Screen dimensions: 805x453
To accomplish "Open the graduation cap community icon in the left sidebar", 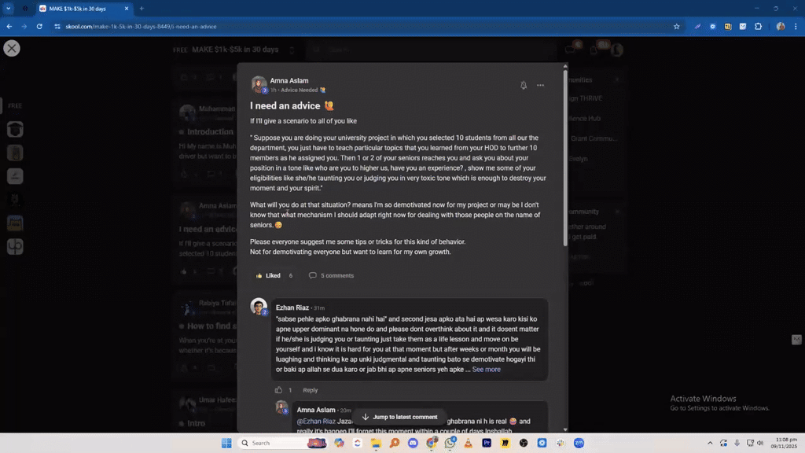I will click(x=15, y=130).
